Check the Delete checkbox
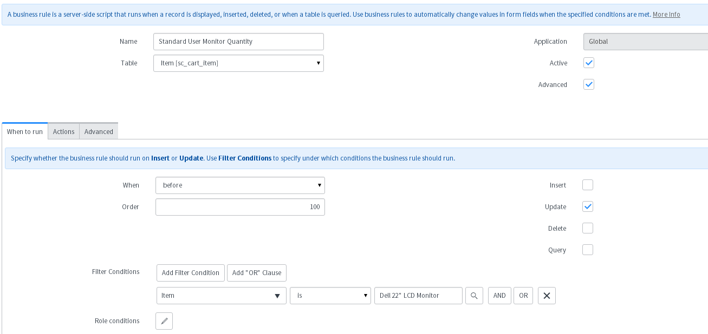The height and width of the screenshot is (334, 708). 588,228
